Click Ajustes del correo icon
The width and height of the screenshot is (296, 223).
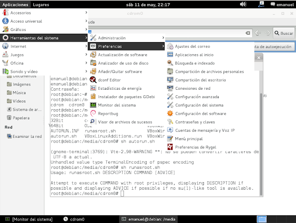[170, 46]
